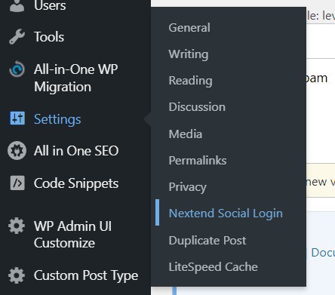The width and height of the screenshot is (335, 295).
Task: Choose Media in Settings submenu
Action: tap(186, 134)
